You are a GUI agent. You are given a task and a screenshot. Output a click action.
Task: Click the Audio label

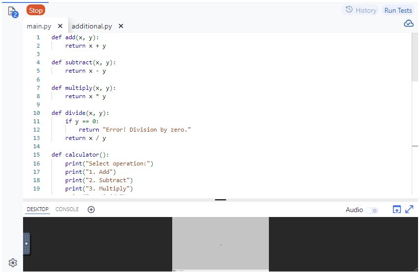coord(354,210)
